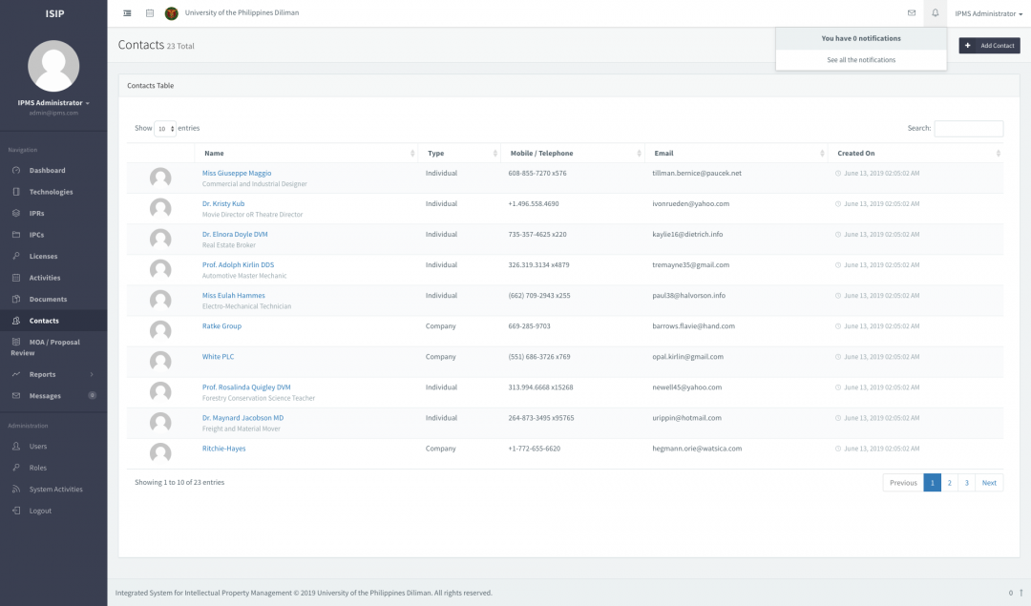
Task: Click the Documents icon in sidebar
Action: click(16, 299)
